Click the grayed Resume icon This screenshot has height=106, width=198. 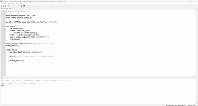tap(18, 6)
